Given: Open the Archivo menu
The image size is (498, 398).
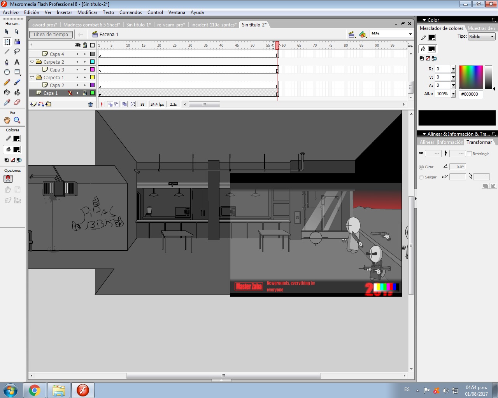Looking at the screenshot, I should point(11,12).
